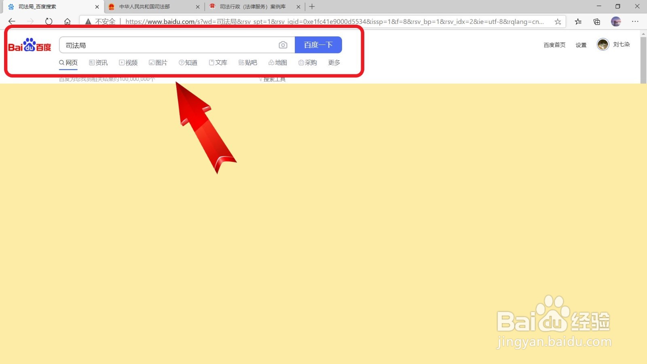Click the 百度一下 search button
The width and height of the screenshot is (647, 364).
coord(318,45)
